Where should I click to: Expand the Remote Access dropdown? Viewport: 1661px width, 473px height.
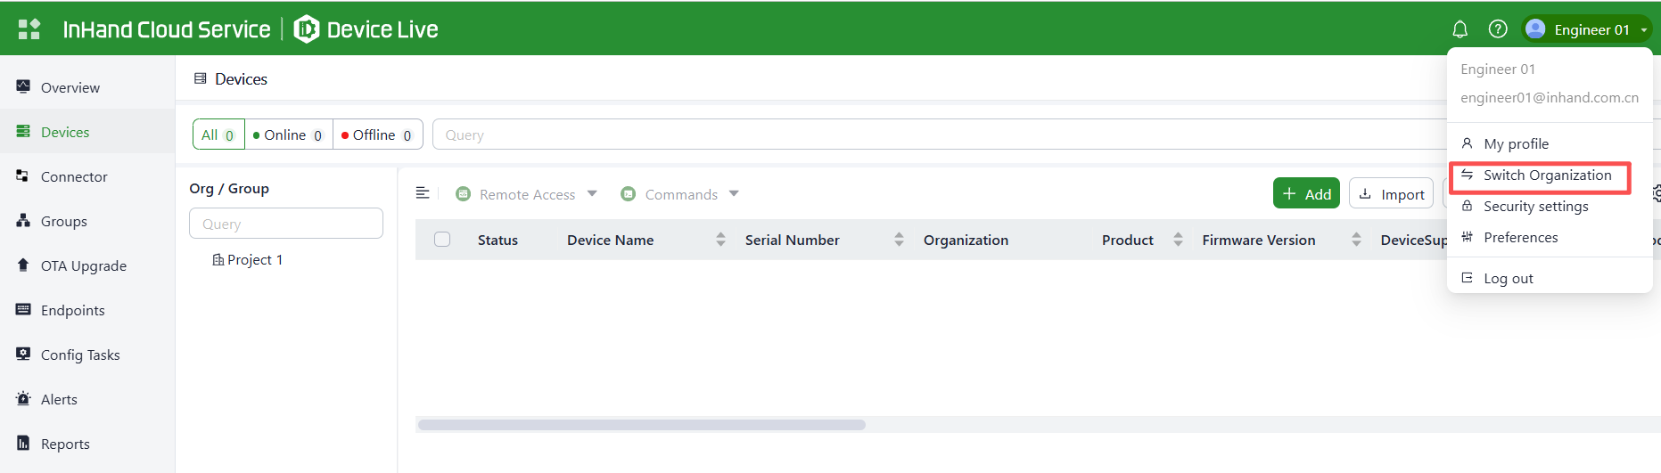point(526,194)
